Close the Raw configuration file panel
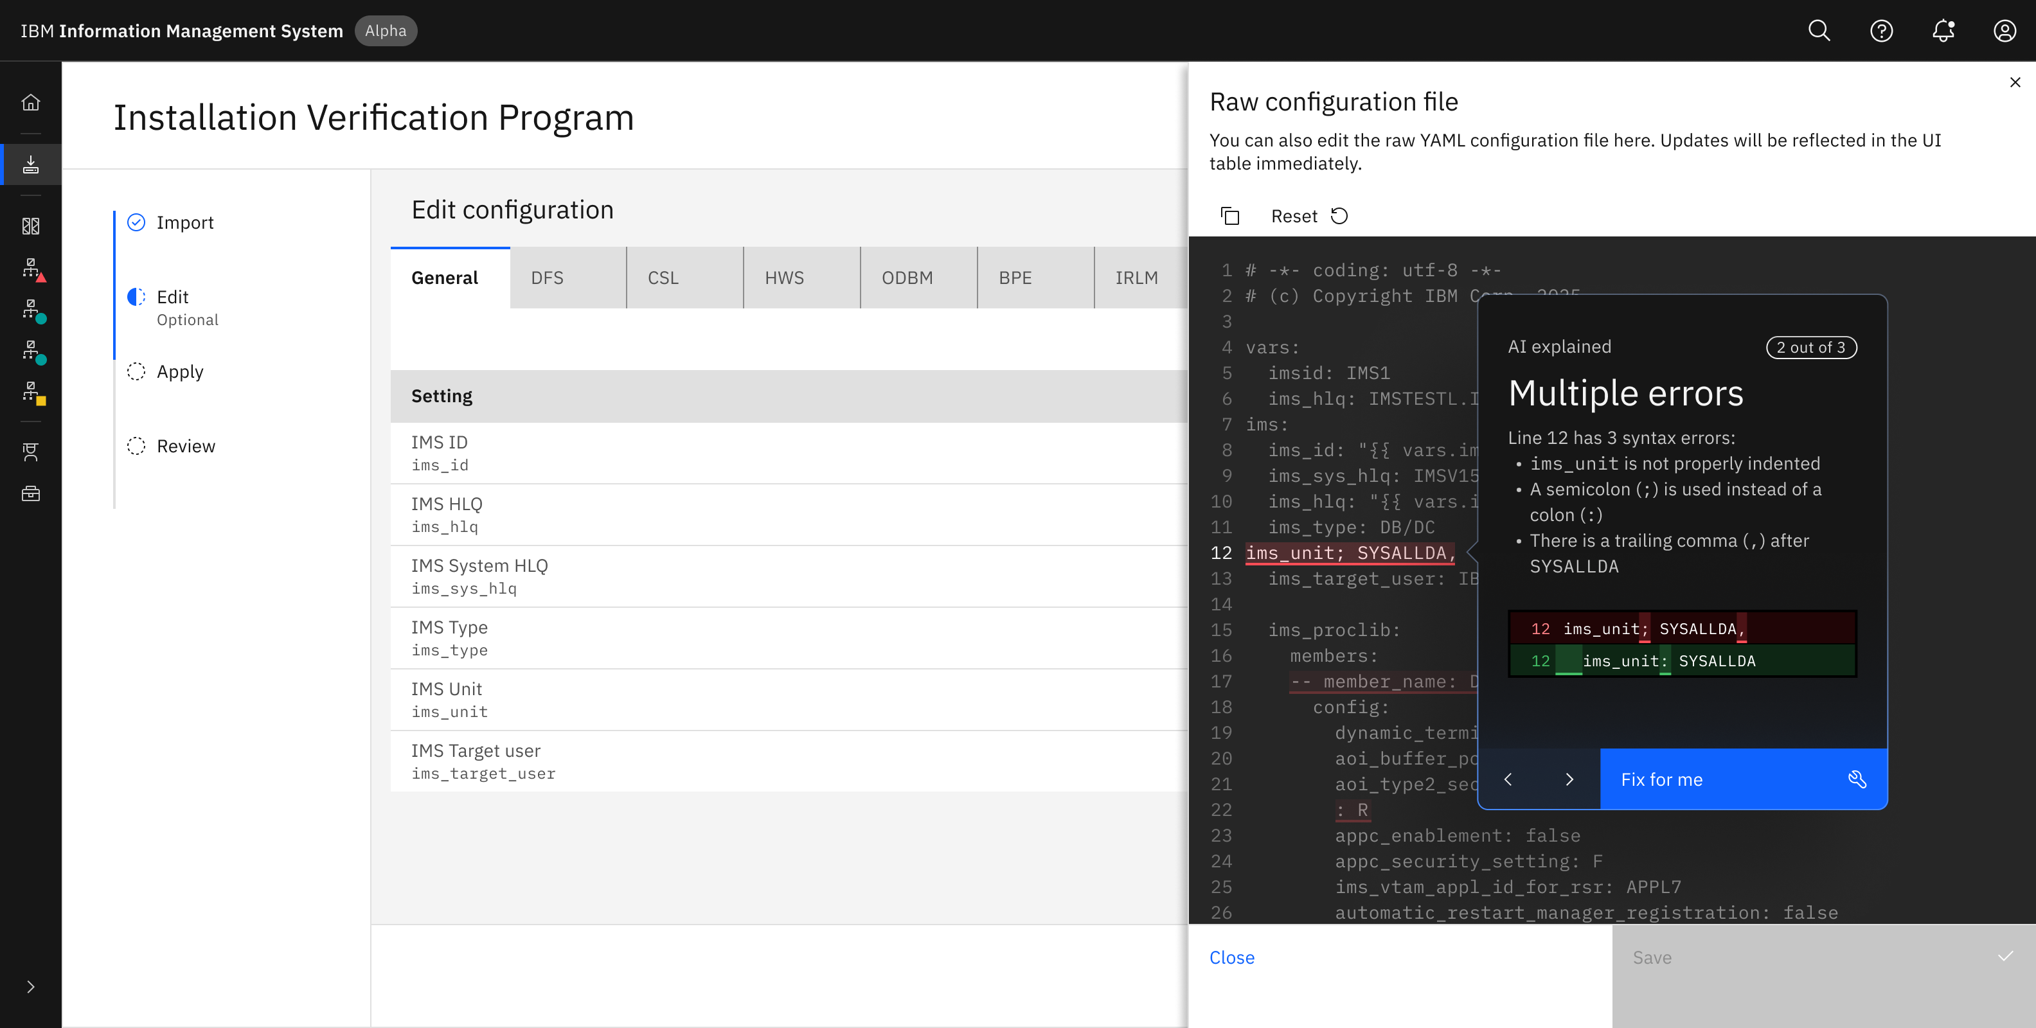2036x1028 pixels. click(2015, 82)
